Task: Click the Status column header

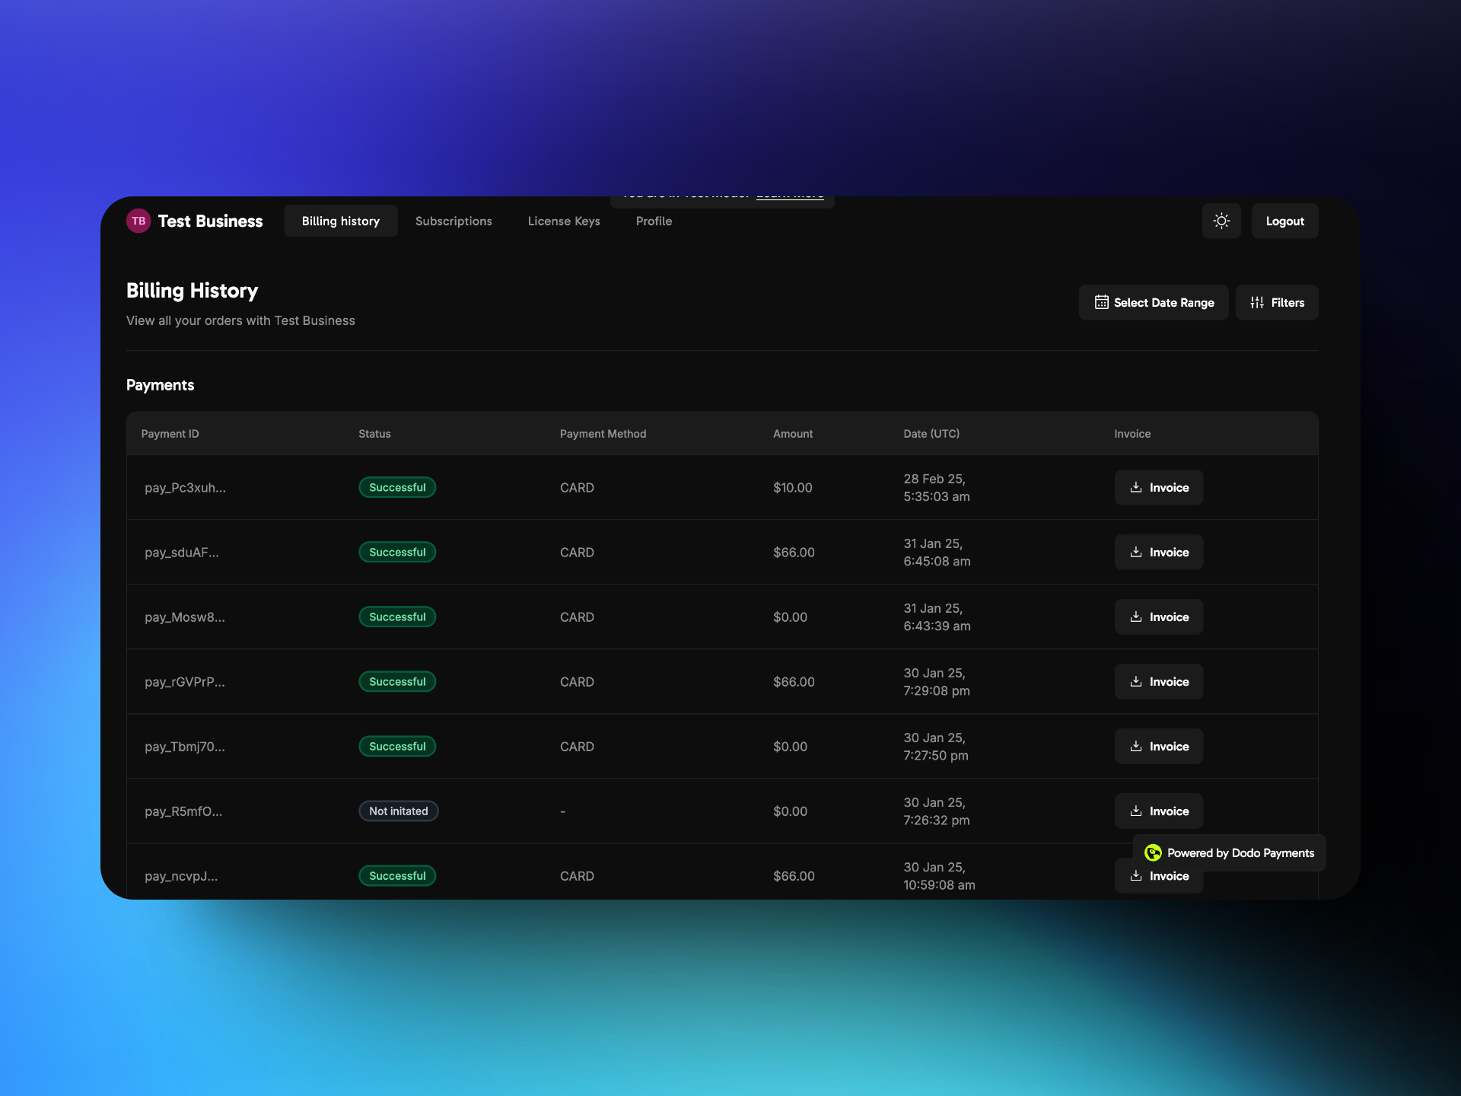Action: pos(374,434)
